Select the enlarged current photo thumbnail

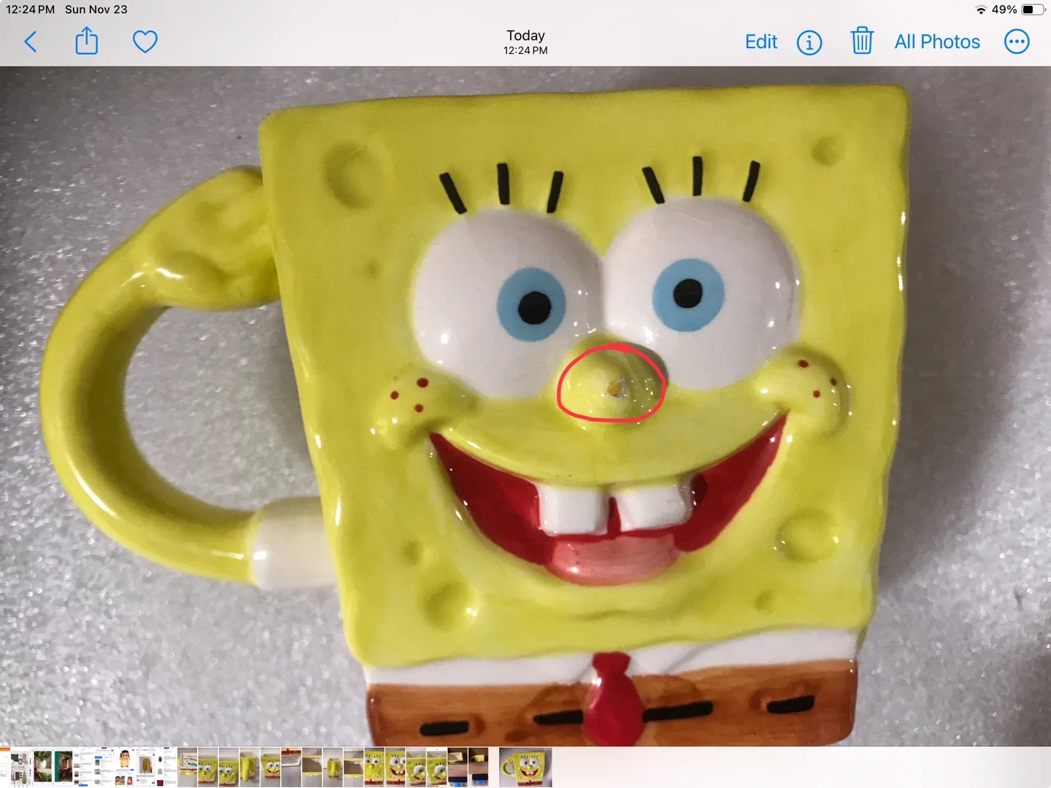click(x=526, y=766)
